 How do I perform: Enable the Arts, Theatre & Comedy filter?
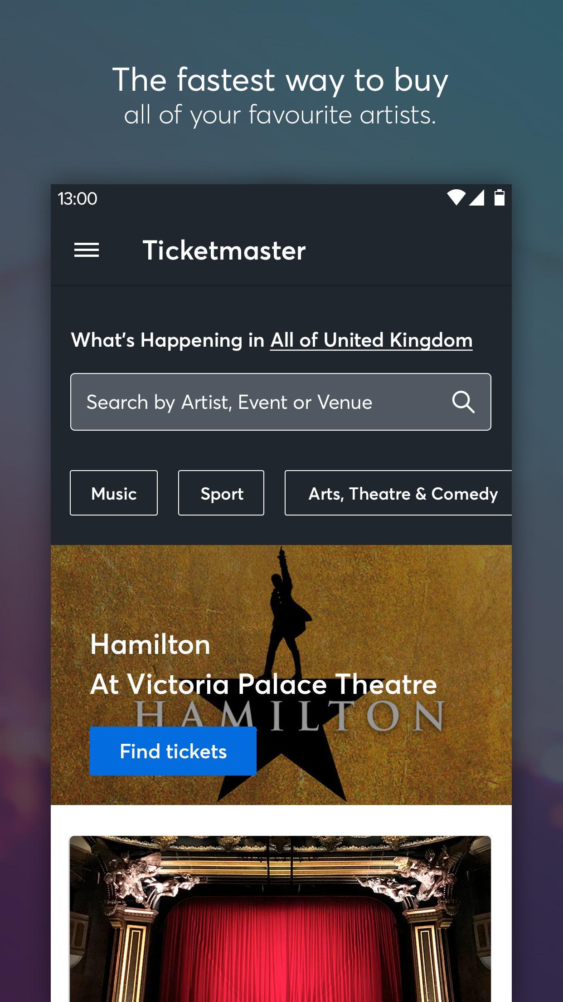402,493
